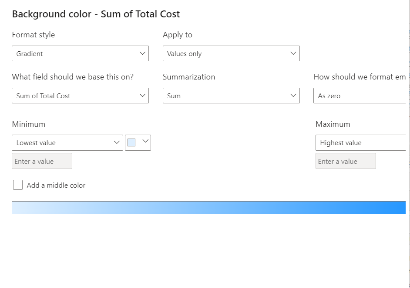Screen dimensions: 410x288
Task: Open the empty values dropdown showing As zero
Action: 360,96
